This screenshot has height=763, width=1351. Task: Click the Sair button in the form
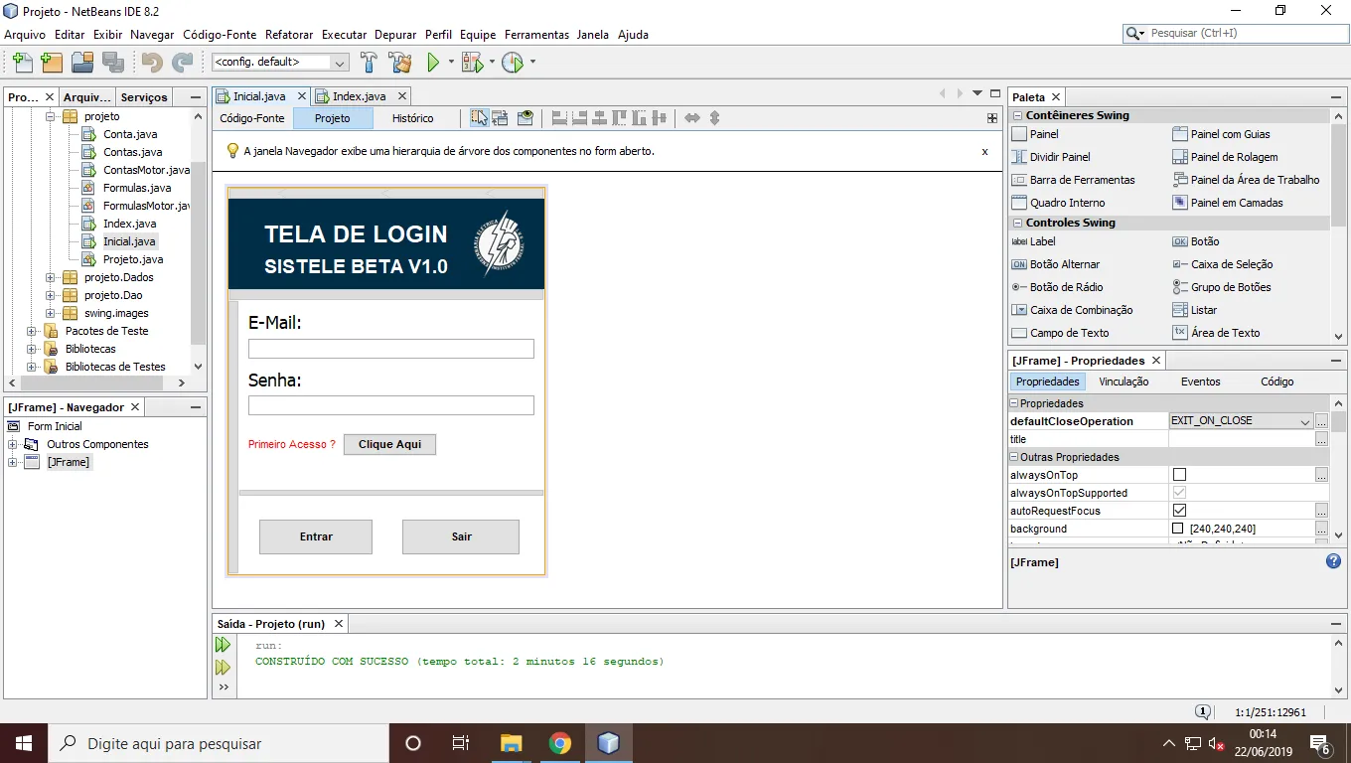click(x=461, y=536)
